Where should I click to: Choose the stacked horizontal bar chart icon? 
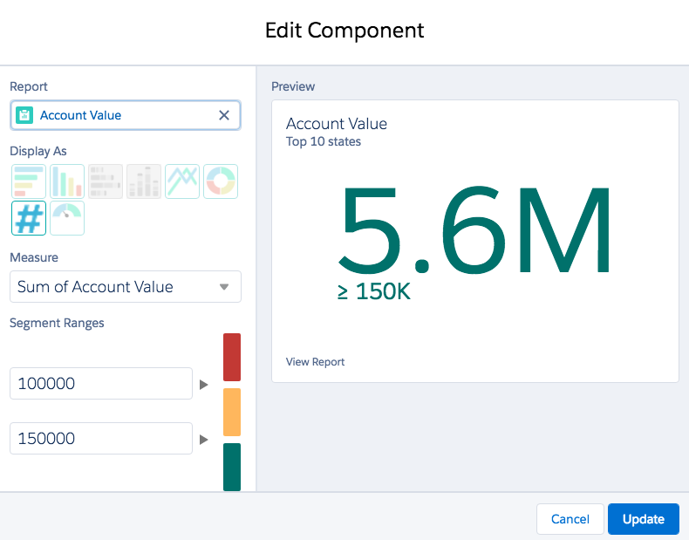point(106,181)
